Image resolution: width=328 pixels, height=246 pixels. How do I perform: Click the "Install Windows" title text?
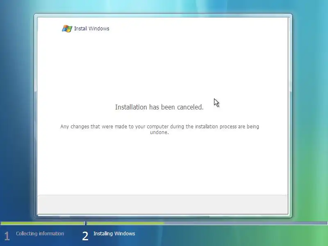pos(91,28)
